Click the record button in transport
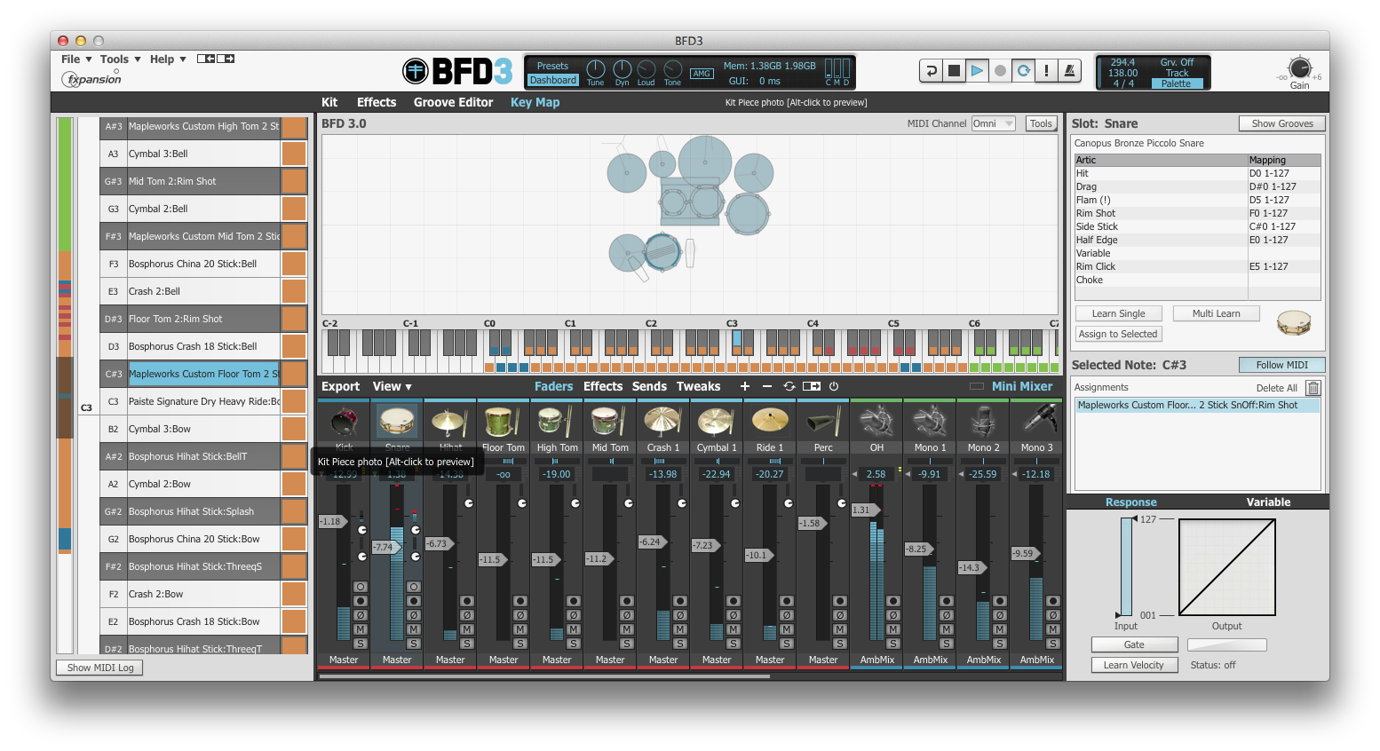Image resolution: width=1380 pixels, height=751 pixels. pyautogui.click(x=1000, y=71)
